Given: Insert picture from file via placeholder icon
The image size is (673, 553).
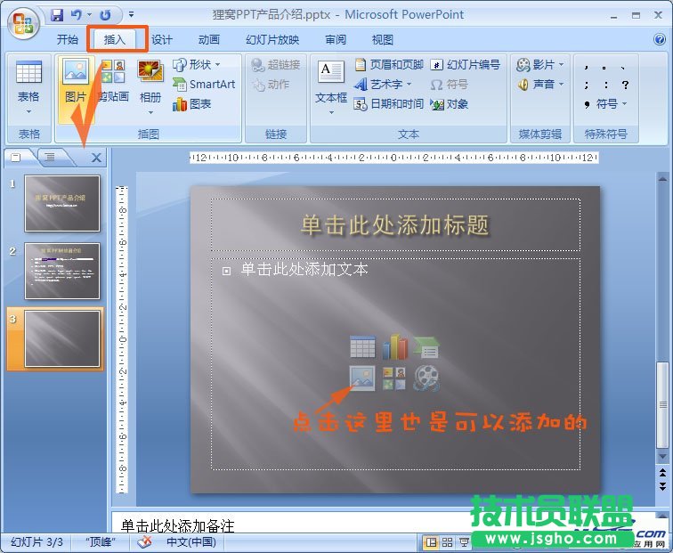Looking at the screenshot, I should (362, 378).
